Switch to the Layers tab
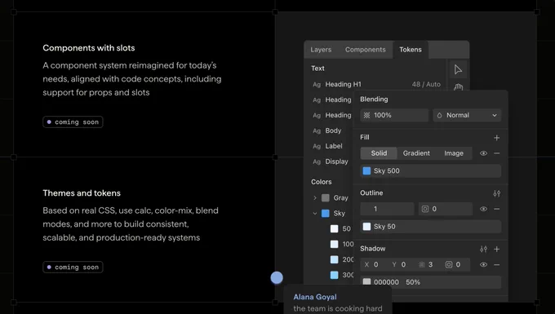 (x=321, y=50)
